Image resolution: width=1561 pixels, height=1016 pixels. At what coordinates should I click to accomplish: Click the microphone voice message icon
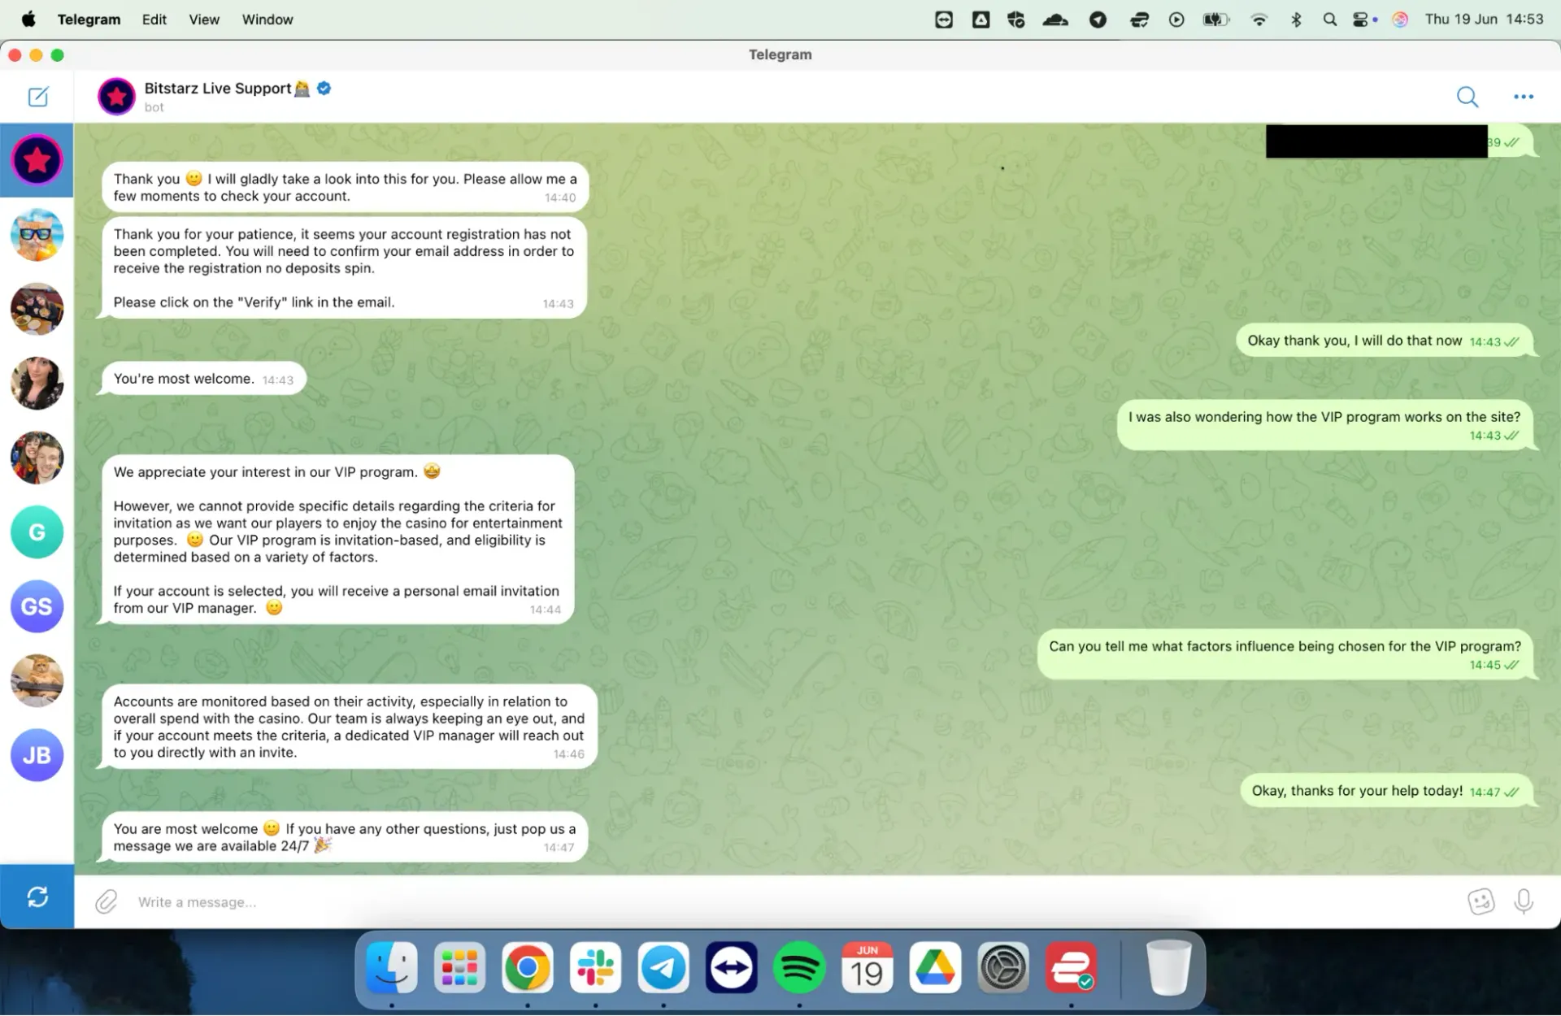click(x=1524, y=901)
